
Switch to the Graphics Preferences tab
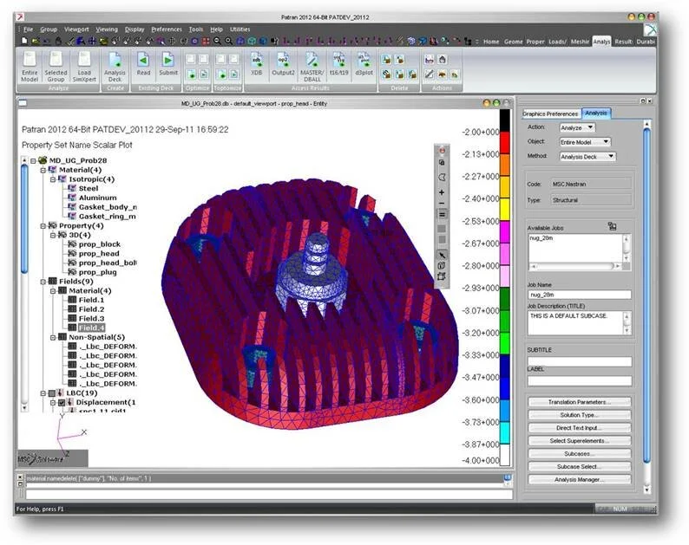click(550, 114)
